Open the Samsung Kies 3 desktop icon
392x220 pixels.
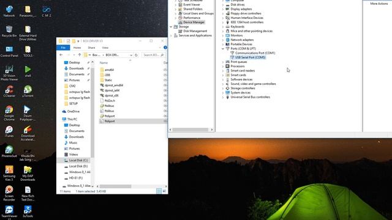click(x=9, y=173)
